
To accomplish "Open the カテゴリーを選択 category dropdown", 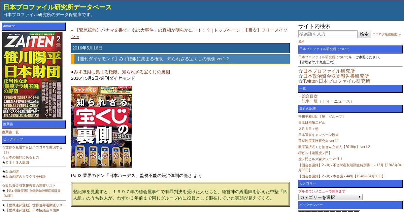I will click(330, 197).
